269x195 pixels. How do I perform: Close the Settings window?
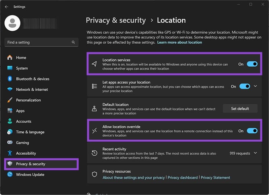pyautogui.click(x=263, y=4)
